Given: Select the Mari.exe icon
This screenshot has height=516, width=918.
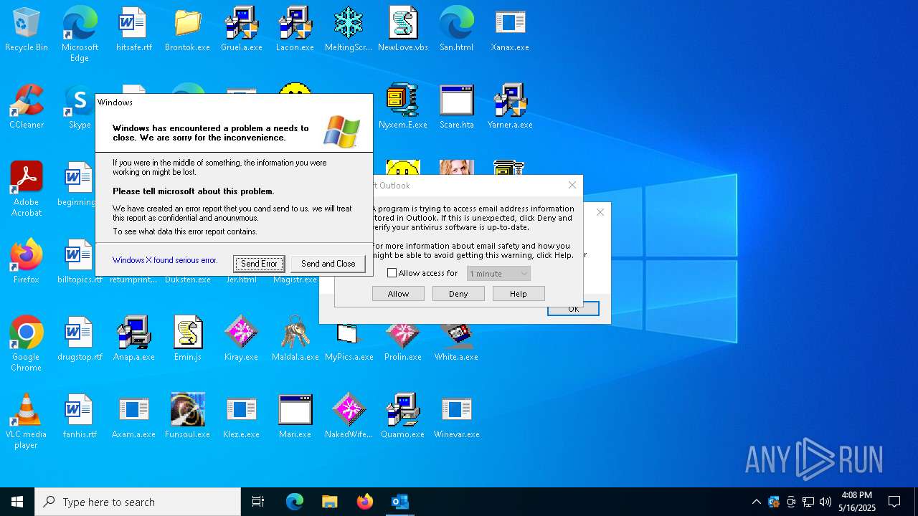Looking at the screenshot, I should point(295,416).
